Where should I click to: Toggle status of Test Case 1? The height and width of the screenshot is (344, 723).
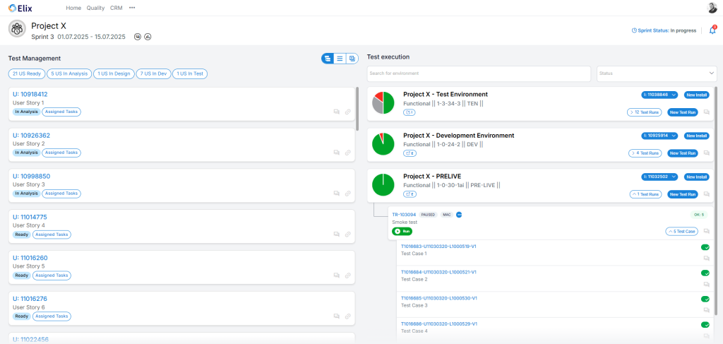pyautogui.click(x=705, y=247)
